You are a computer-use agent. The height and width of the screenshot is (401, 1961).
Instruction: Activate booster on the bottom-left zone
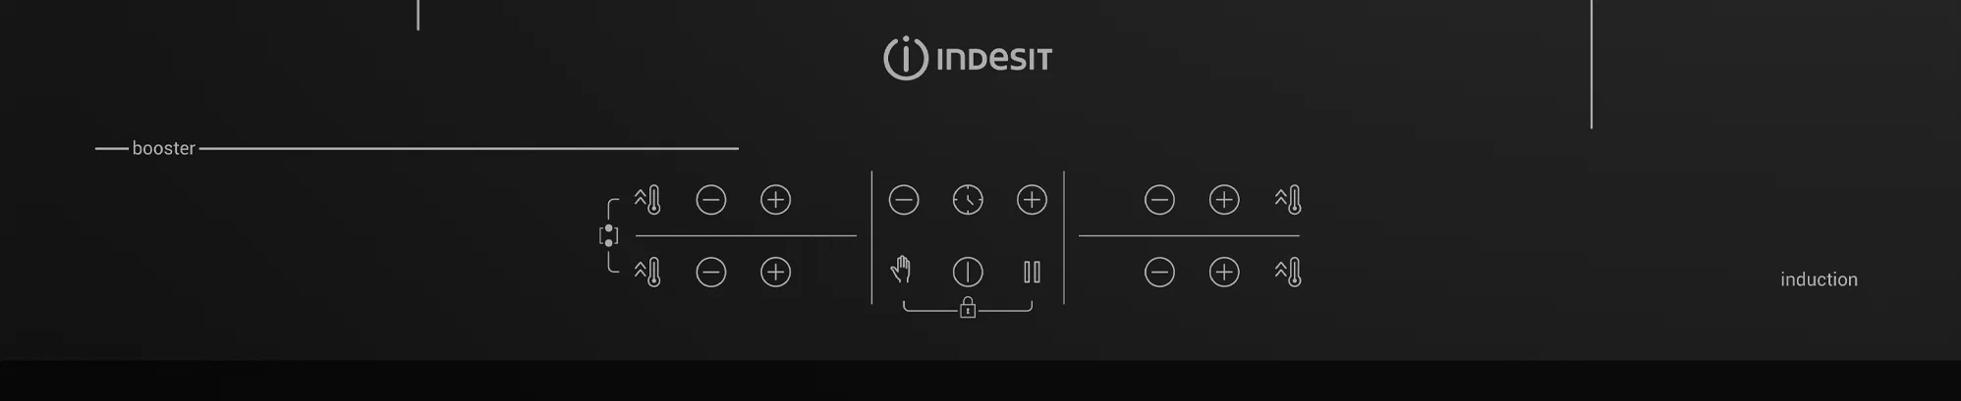647,272
